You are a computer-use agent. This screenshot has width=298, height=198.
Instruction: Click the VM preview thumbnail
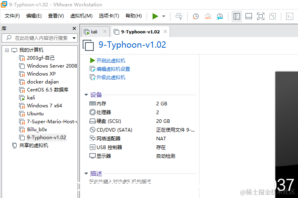286,135
